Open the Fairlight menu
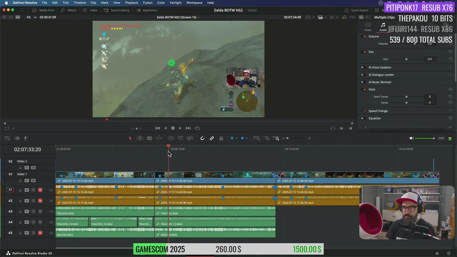 point(175,2)
